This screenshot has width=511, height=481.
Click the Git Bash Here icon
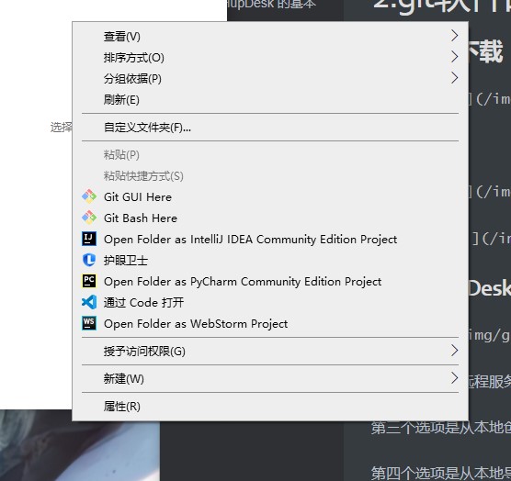[89, 218]
